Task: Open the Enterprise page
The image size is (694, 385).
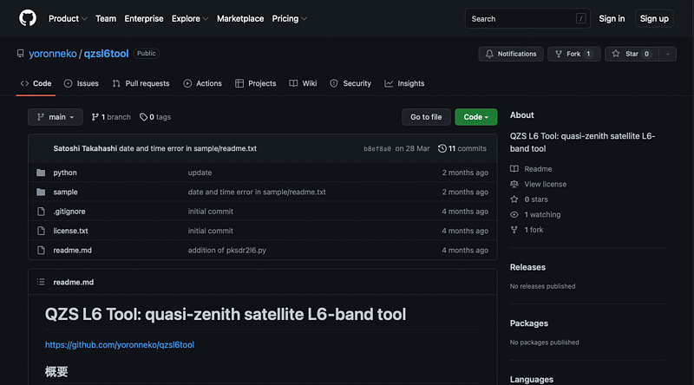Action: [144, 18]
